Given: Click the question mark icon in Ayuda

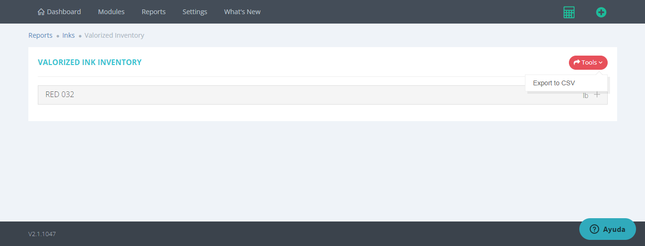Looking at the screenshot, I should (594, 230).
